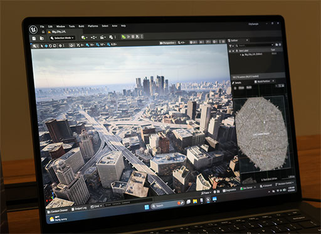
Task: Open the Trace dropdown in status bar
Action: (x=206, y=193)
